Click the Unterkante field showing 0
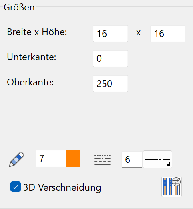193x209 pixels. click(x=111, y=59)
